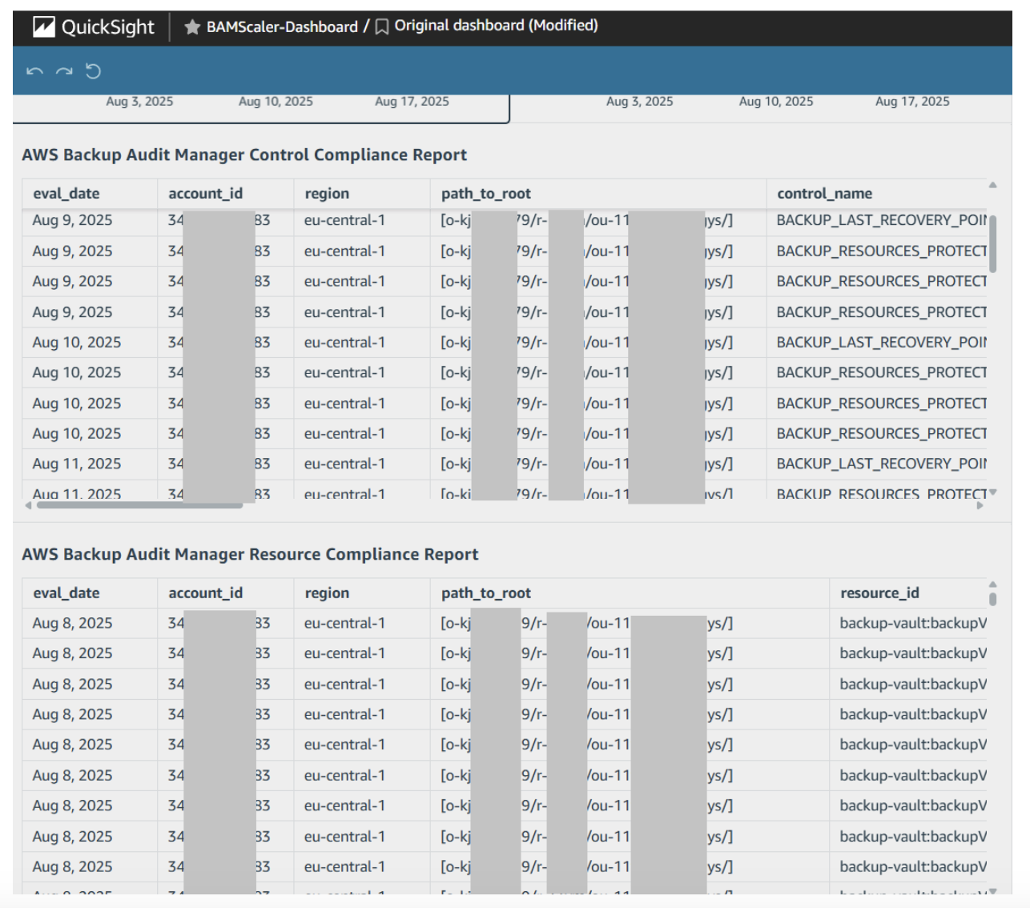The height and width of the screenshot is (908, 1030).
Task: Click vertical scrollbar thumb in Control Compliance table
Action: [993, 244]
